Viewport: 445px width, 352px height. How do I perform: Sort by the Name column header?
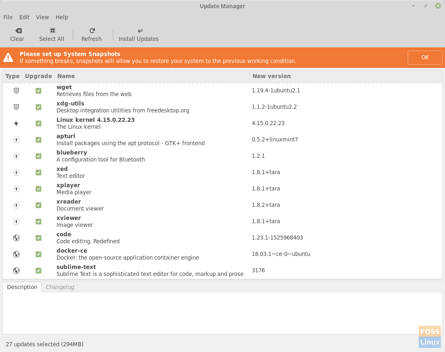[152, 76]
